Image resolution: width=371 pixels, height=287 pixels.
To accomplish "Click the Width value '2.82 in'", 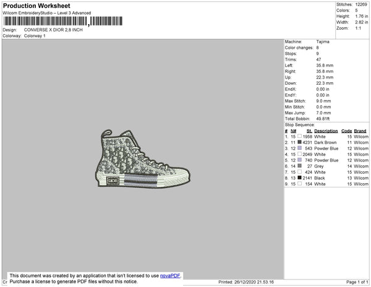I will [362, 22].
